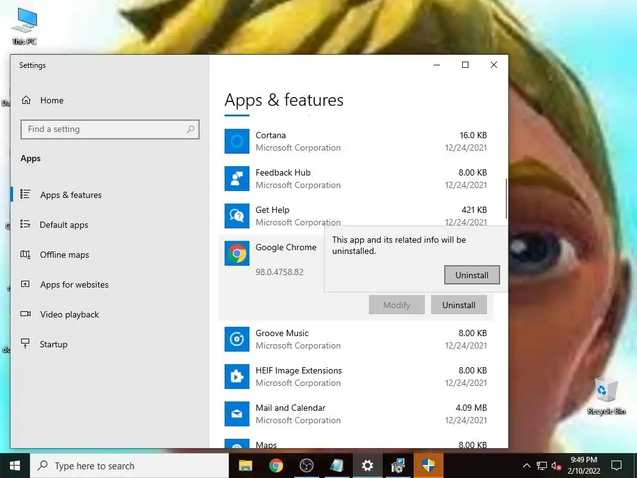Open Default apps settings page
This screenshot has height=478, width=637.
pos(64,225)
